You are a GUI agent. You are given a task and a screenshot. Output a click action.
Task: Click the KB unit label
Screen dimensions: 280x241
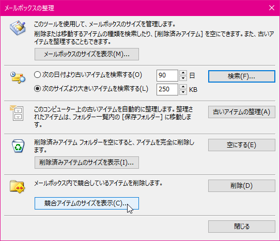coord(193,90)
